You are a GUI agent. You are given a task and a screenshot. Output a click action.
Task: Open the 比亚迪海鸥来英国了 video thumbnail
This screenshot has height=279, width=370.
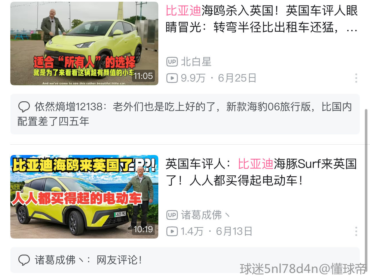[84, 197]
